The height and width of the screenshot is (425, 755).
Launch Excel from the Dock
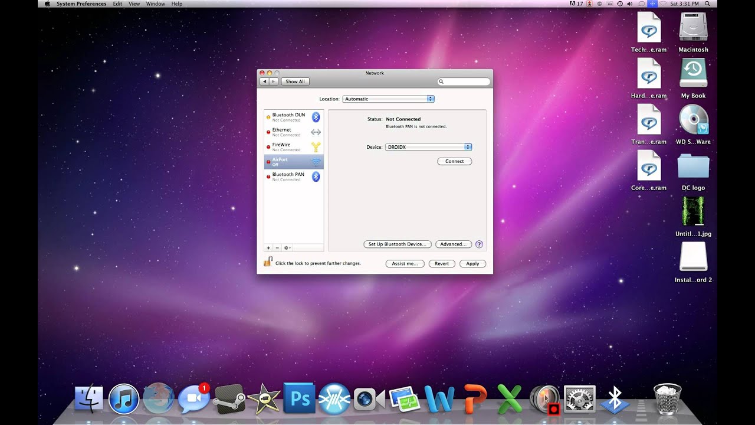point(510,400)
